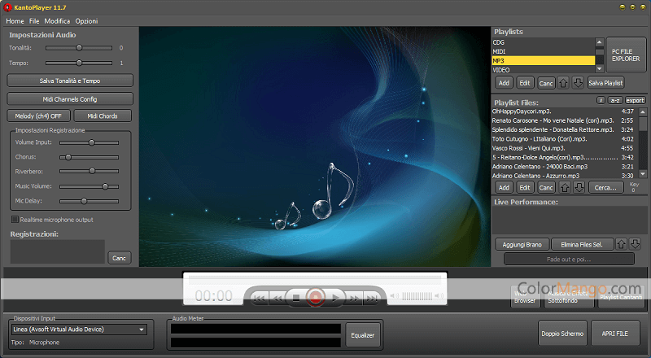
Task: Click Add button under Playlist Files
Action: pos(504,188)
